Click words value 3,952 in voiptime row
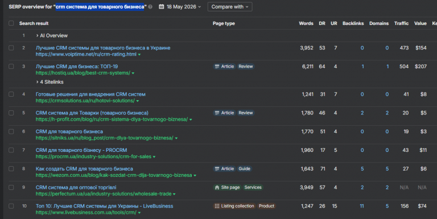Viewport: 437px width, 219px height. 307,48
